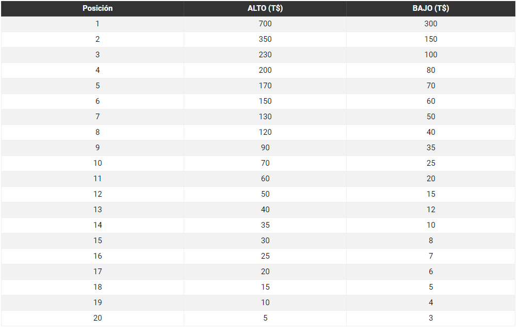Screen dimensions: 518x332
Task: Click the ALTO value 90
Action: pyautogui.click(x=265, y=148)
